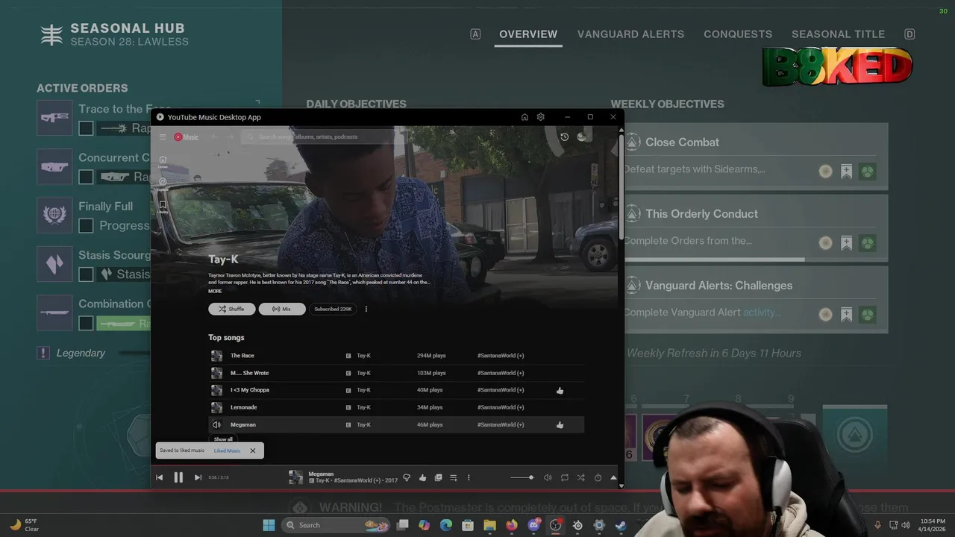The height and width of the screenshot is (537, 955).
Task: Select This Orderly Conduct weekly objective
Action: (x=756, y=227)
